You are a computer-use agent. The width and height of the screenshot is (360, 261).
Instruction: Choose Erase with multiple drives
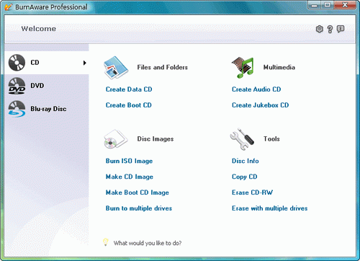tap(269, 208)
